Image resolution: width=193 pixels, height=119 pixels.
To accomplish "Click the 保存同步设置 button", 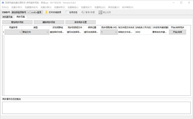I will [80, 22].
